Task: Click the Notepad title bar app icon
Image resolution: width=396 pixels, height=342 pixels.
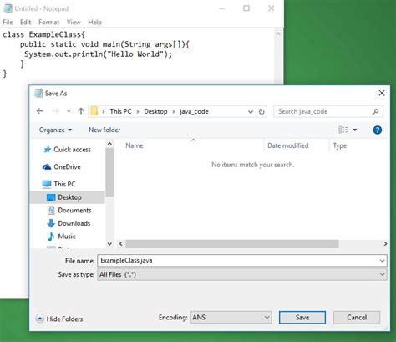Action: 8,8
